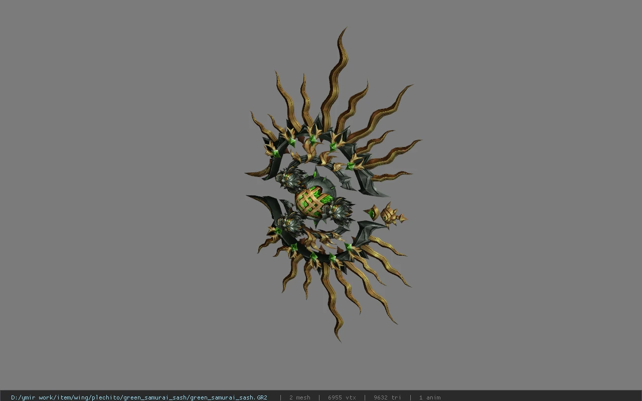Click the '6955 vtx' vertex count
This screenshot has height=401, width=642.
click(342, 397)
